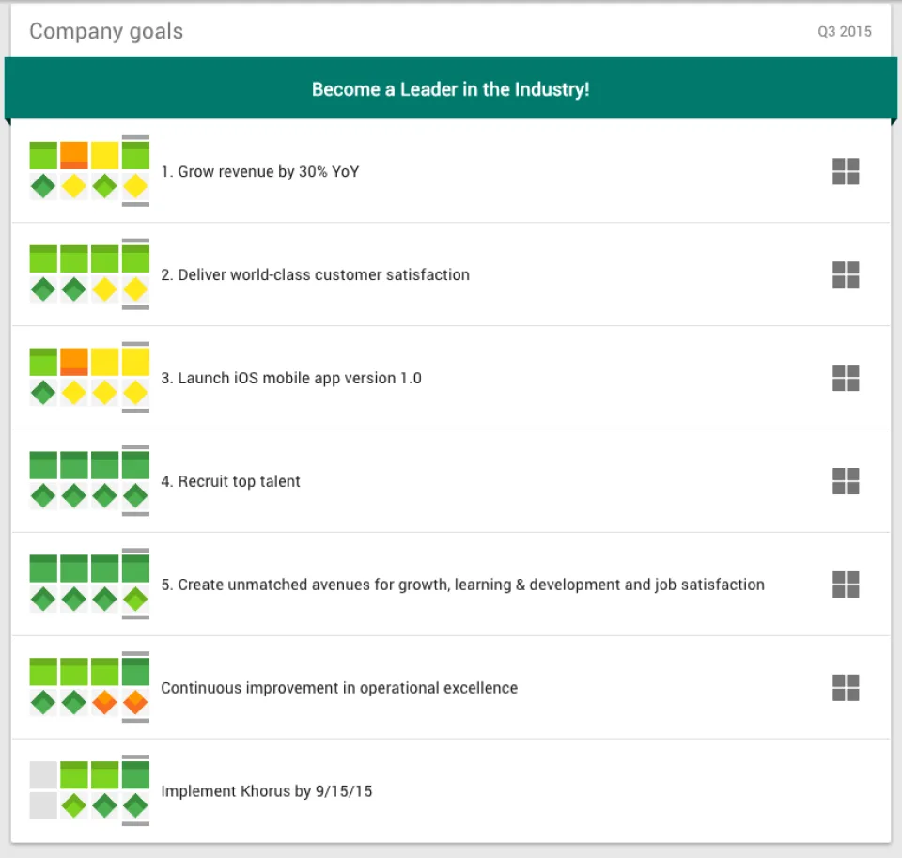Open grid icon beside customer satisfaction goal
The height and width of the screenshot is (858, 902).
[x=846, y=274]
